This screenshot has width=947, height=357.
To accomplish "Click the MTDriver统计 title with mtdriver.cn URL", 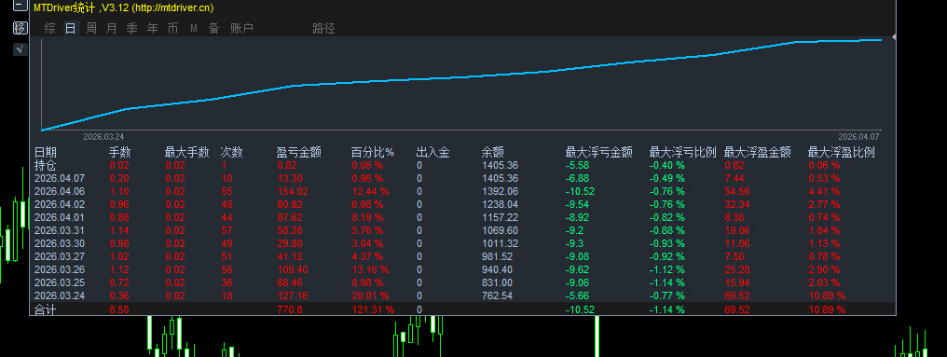I will coord(123,7).
